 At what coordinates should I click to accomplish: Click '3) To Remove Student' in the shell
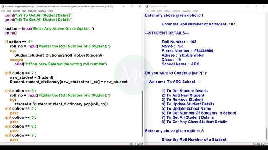[182, 100]
